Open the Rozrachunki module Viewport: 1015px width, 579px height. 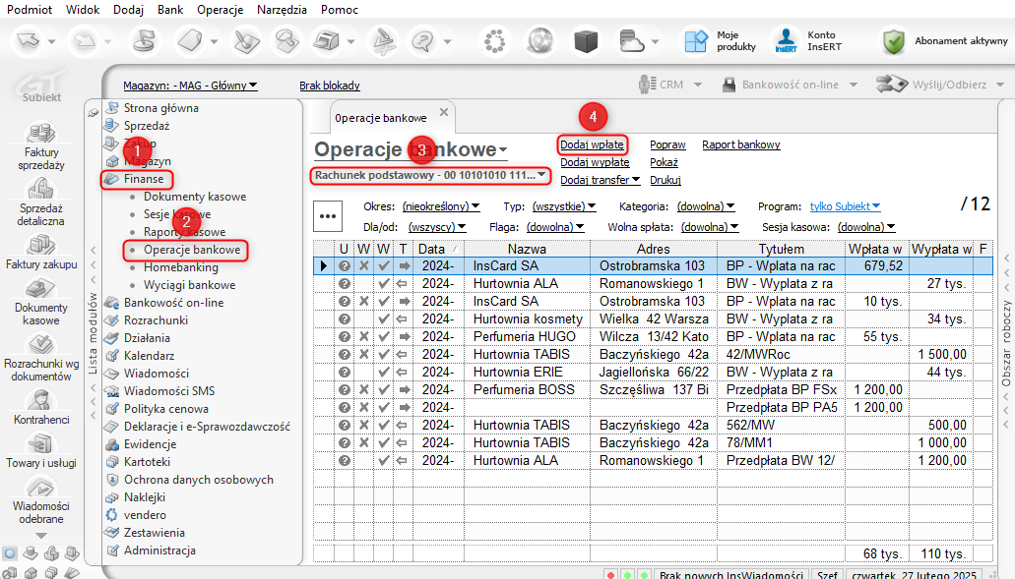(x=156, y=320)
